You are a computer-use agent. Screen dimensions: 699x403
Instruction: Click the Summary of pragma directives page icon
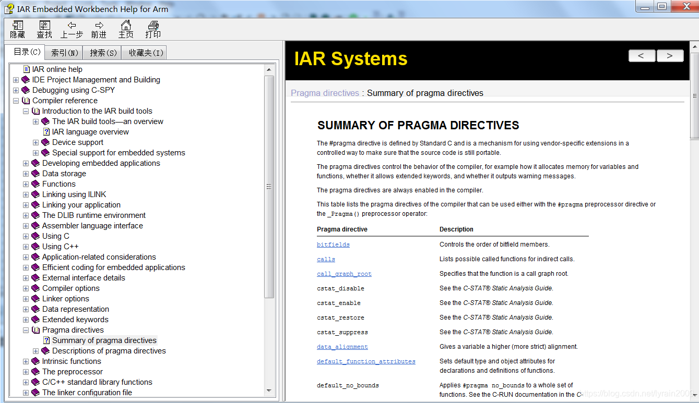(46, 340)
